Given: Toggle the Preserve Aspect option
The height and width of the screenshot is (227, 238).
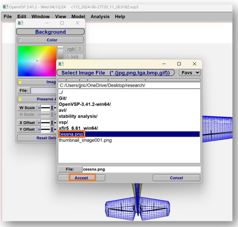Looking at the screenshot, I should coord(20,99).
